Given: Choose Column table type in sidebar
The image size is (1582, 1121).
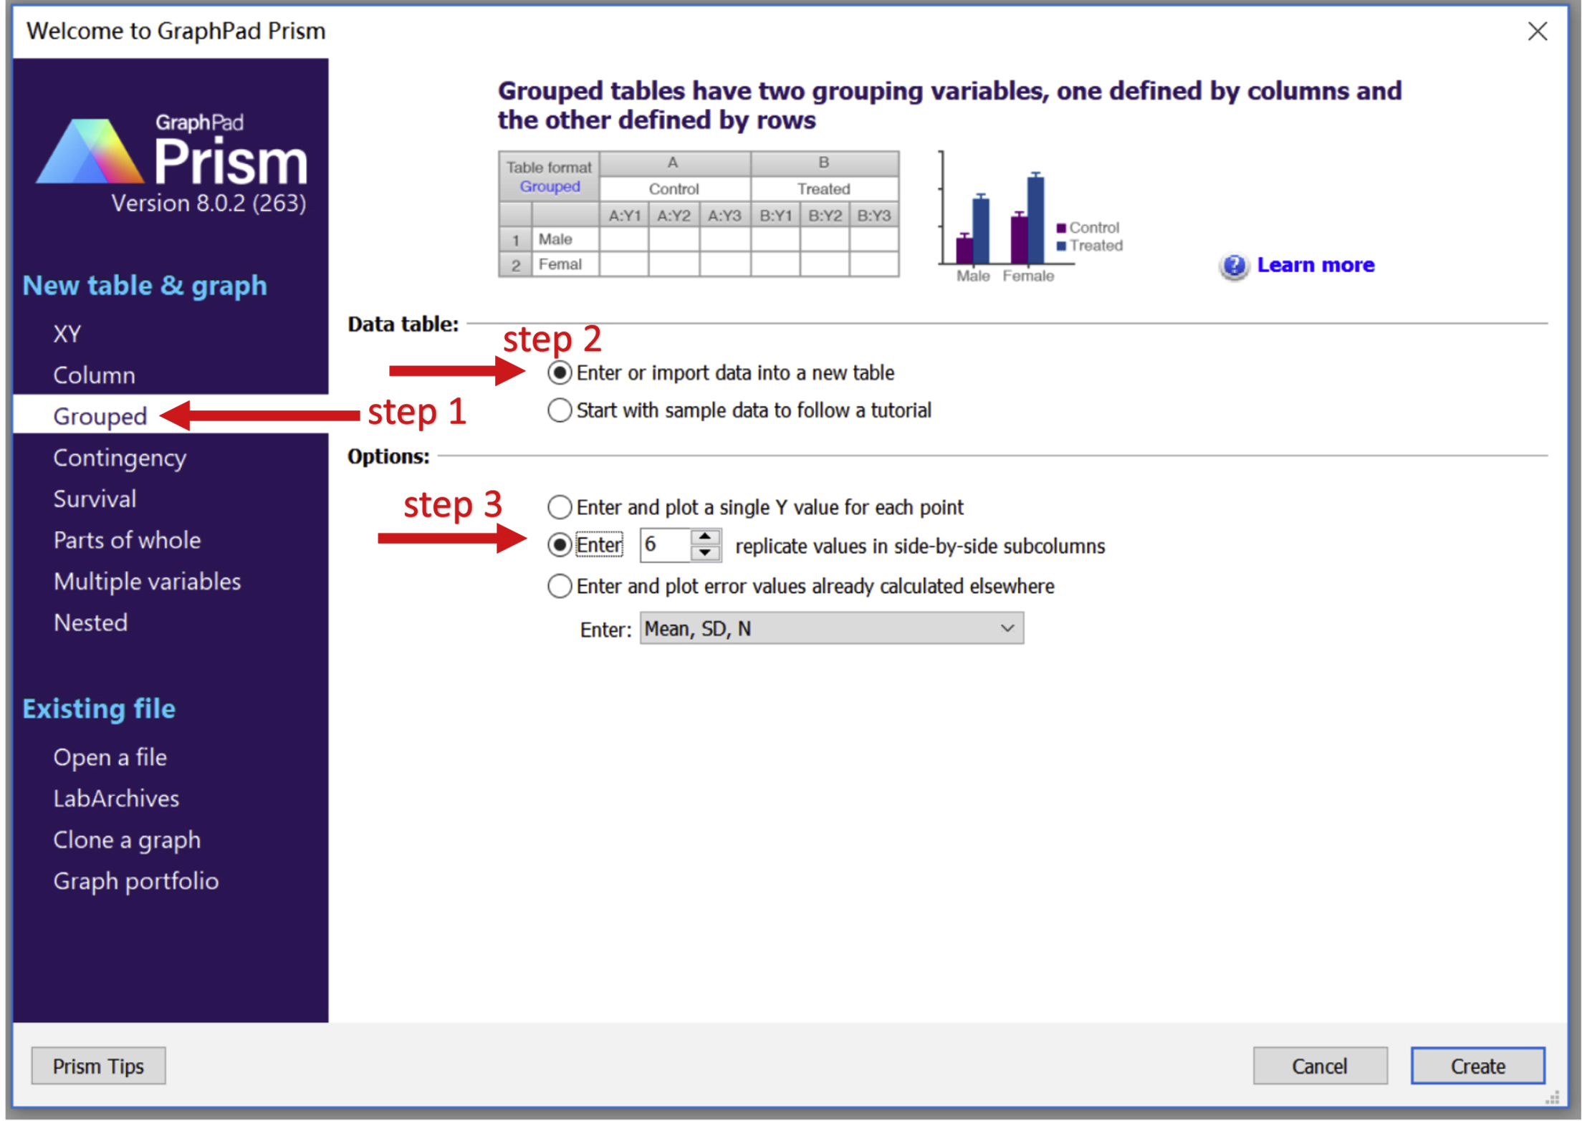Looking at the screenshot, I should (x=94, y=375).
